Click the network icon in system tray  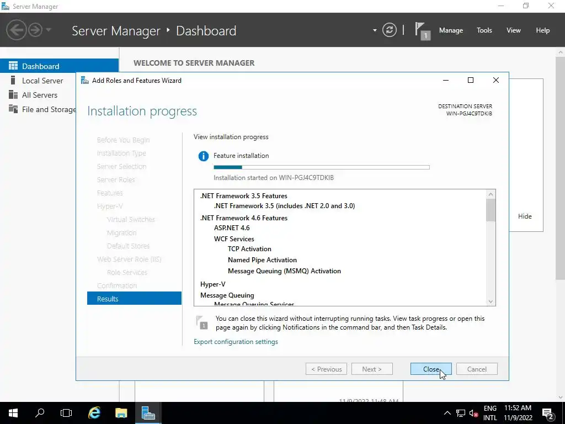tap(461, 413)
